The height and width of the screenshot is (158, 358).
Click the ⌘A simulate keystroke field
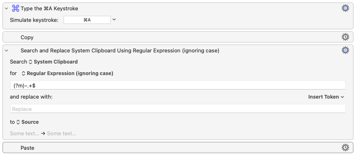pos(87,20)
